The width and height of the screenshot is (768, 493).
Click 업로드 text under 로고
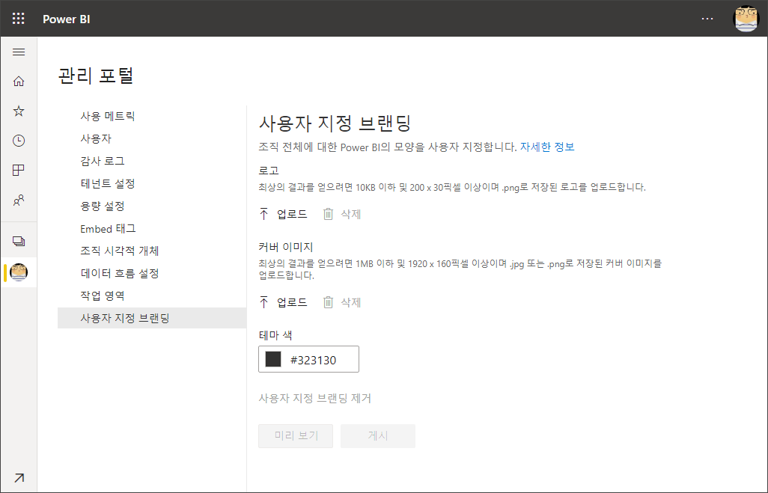[292, 214]
